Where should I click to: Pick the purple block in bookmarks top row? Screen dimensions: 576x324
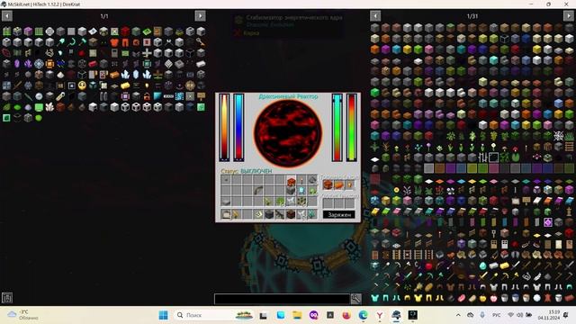coord(28,31)
